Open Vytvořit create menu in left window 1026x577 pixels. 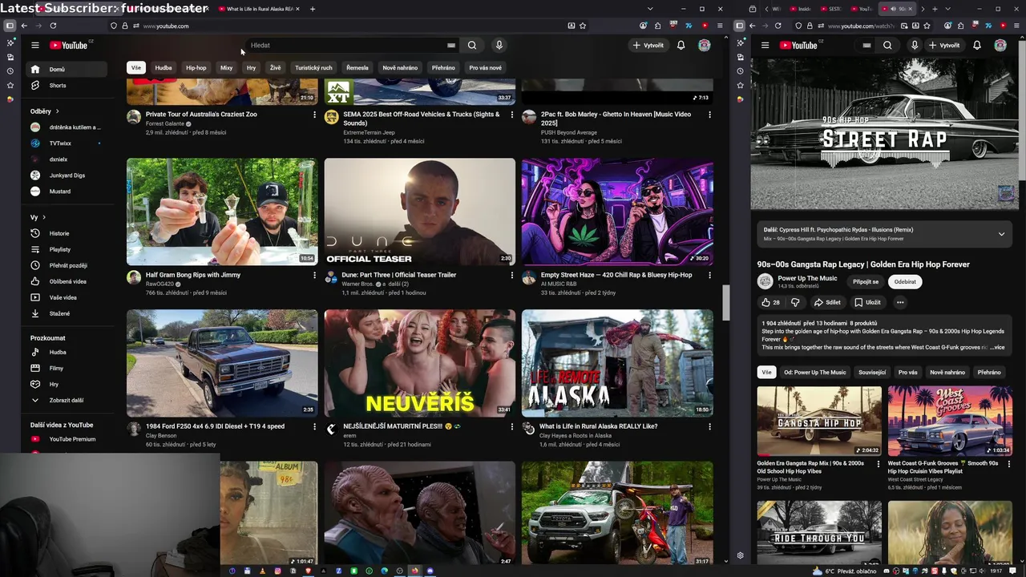(x=648, y=46)
